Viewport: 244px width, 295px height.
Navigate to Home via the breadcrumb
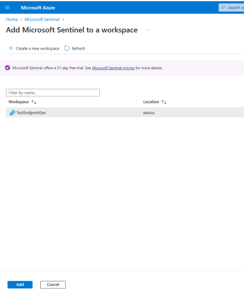tap(12, 19)
